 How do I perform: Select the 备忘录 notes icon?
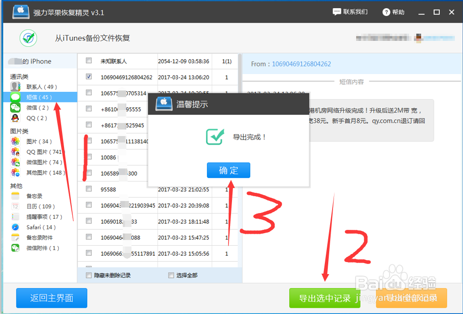click(16, 196)
